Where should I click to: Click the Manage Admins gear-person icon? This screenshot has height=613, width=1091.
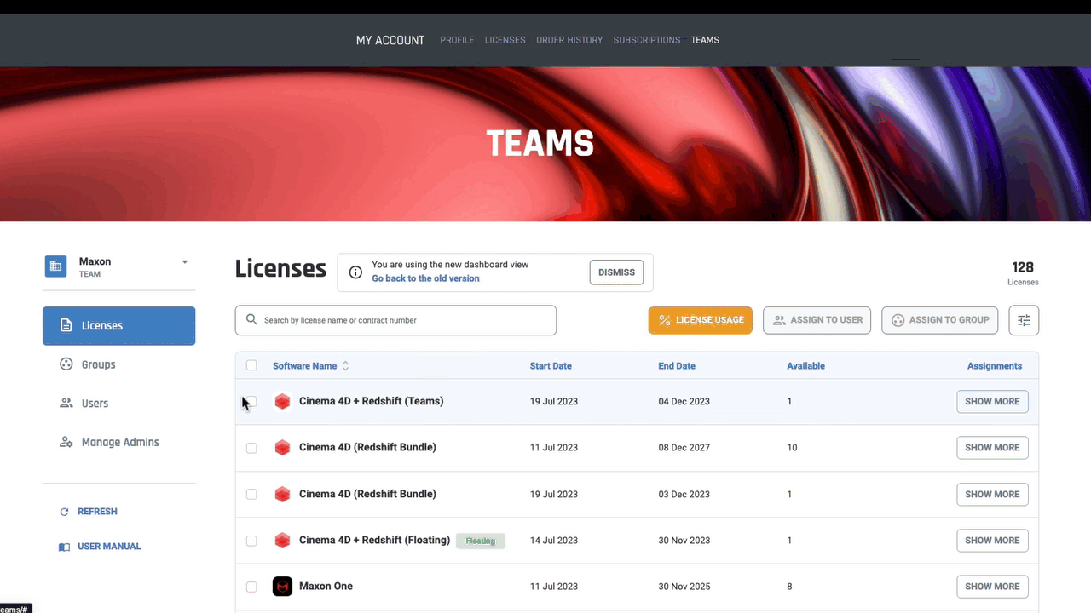point(66,443)
